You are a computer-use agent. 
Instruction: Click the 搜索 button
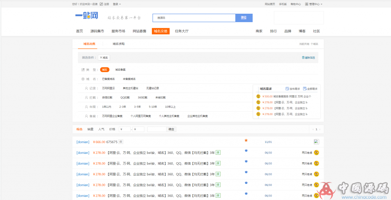[x=244, y=18]
